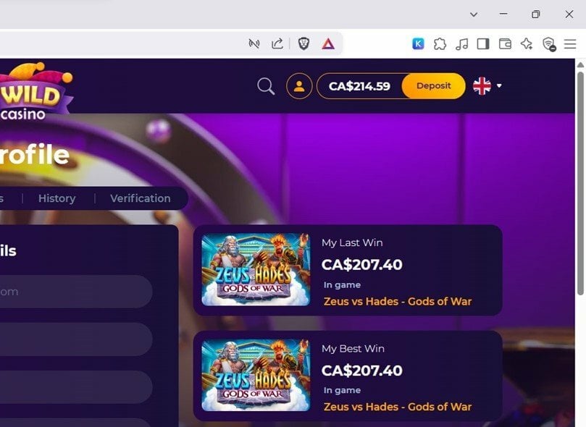Image resolution: width=586 pixels, height=427 pixels.
Task: Open the Brave Wallet icon
Action: click(x=505, y=44)
